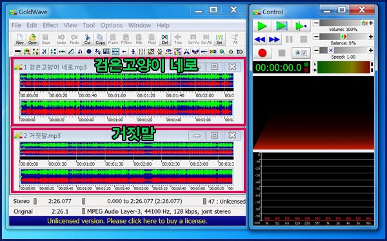Click the pause button in Control window

click(x=289, y=39)
